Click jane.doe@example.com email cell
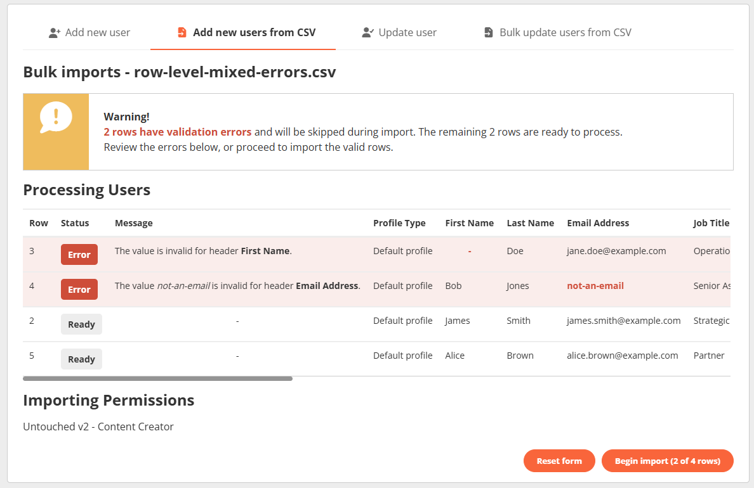This screenshot has width=754, height=488. tap(616, 251)
